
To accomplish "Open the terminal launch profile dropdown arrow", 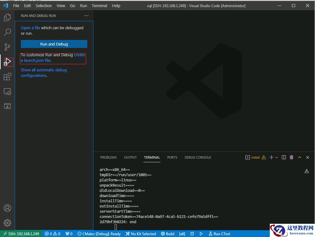I will (277, 157).
